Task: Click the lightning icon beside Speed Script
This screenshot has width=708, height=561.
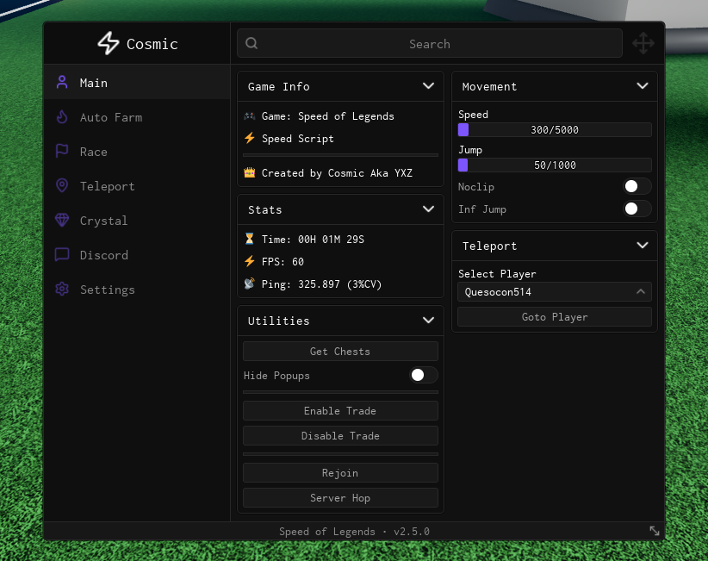Action: pyautogui.click(x=249, y=138)
